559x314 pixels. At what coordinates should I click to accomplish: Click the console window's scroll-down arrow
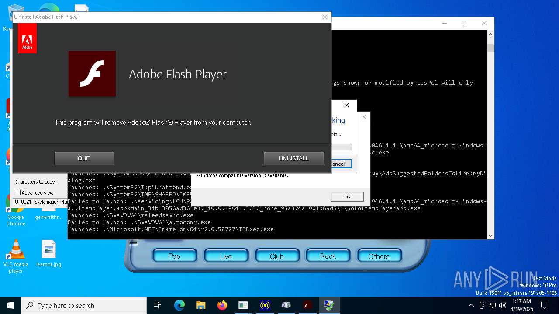point(490,235)
